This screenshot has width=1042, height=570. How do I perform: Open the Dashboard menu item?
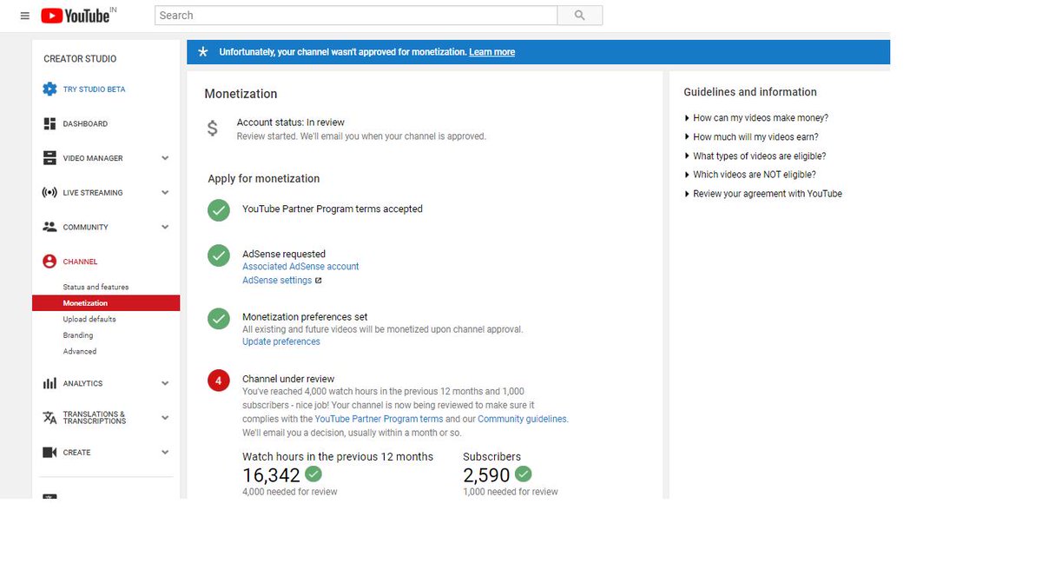pyautogui.click(x=85, y=124)
